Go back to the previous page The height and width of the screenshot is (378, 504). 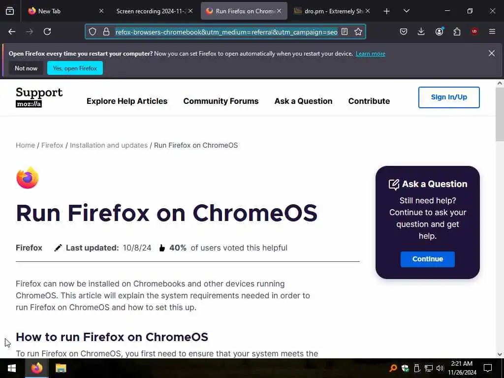coord(12,31)
